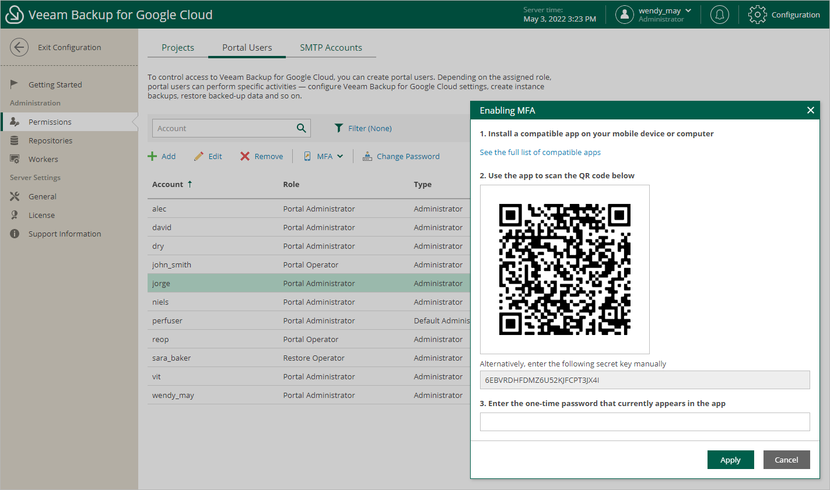
Task: Select the jorge account row
Action: [309, 283]
